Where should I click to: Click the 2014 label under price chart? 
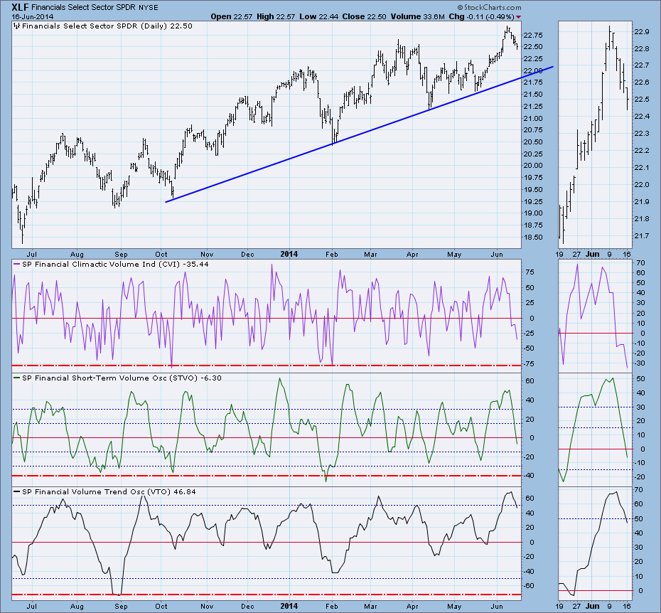(x=289, y=254)
